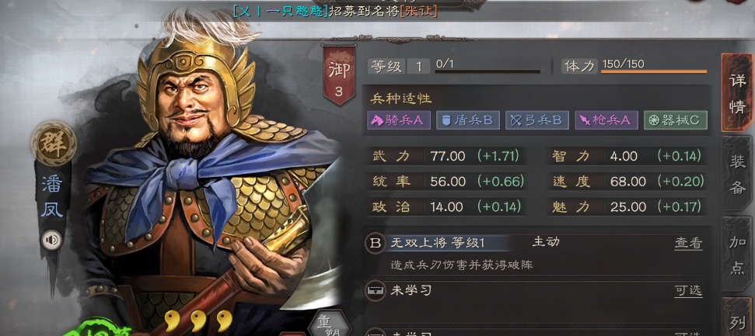
Task: View 无双上将 skill via 查看 link
Action: [688, 243]
